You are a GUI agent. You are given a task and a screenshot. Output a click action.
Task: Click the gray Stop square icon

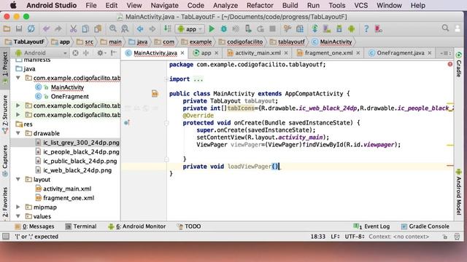coord(272,29)
